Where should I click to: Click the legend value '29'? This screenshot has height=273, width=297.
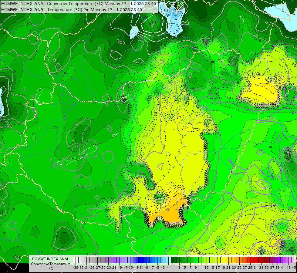tap(250, 268)
